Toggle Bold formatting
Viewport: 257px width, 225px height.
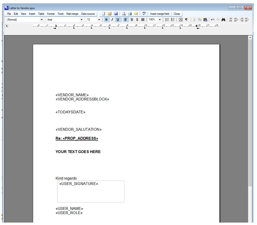(106, 20)
